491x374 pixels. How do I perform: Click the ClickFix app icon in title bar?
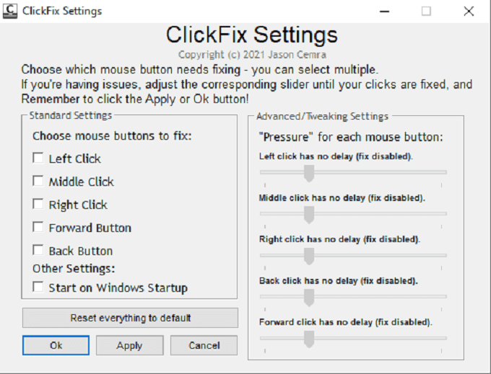[11, 11]
